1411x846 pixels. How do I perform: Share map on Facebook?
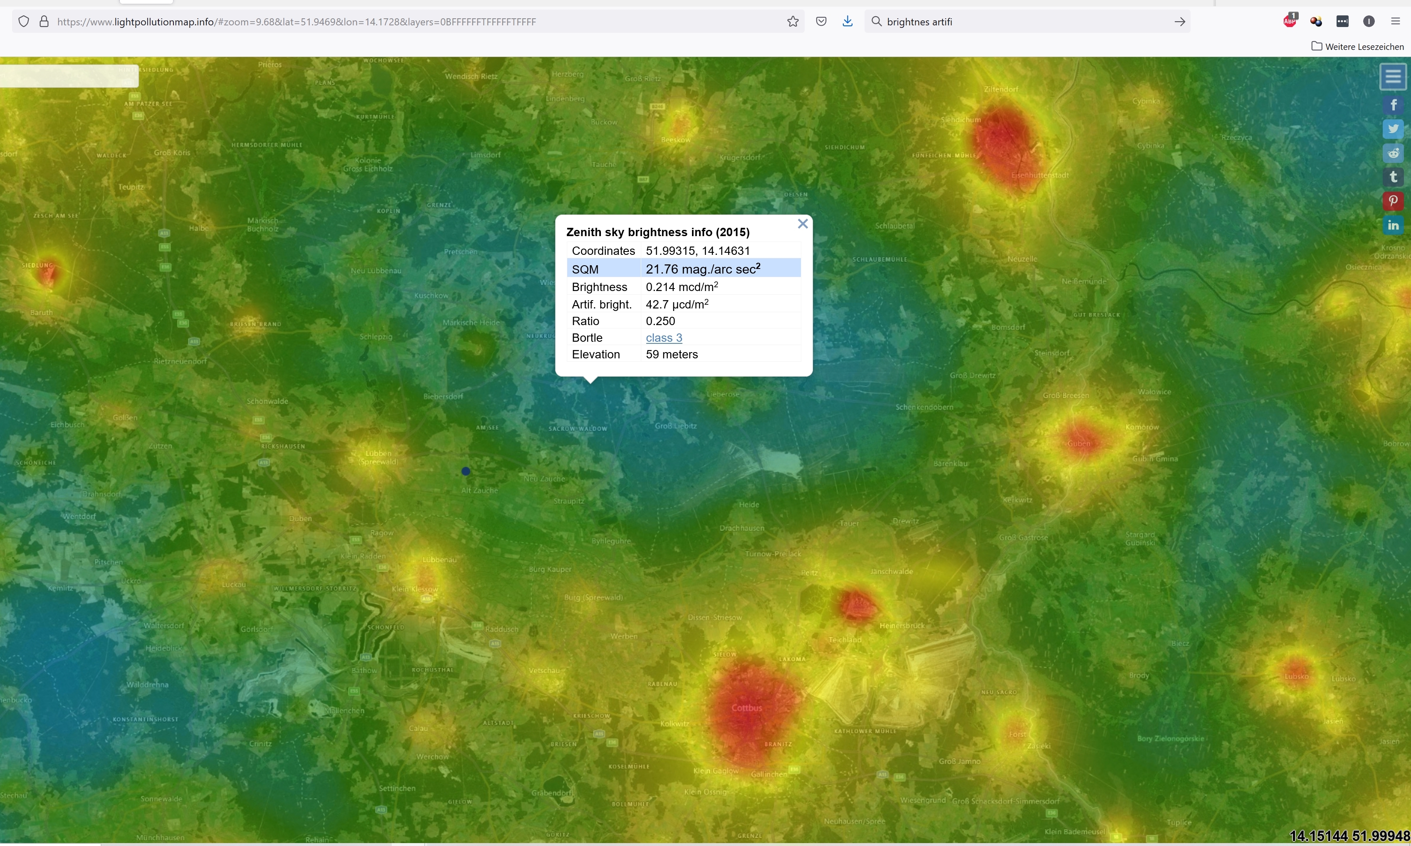1393,105
